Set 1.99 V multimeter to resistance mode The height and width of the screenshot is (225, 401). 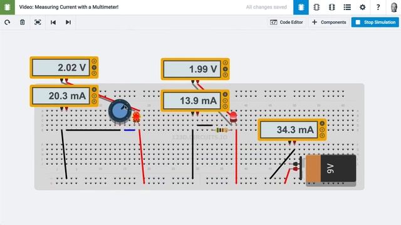[226, 75]
